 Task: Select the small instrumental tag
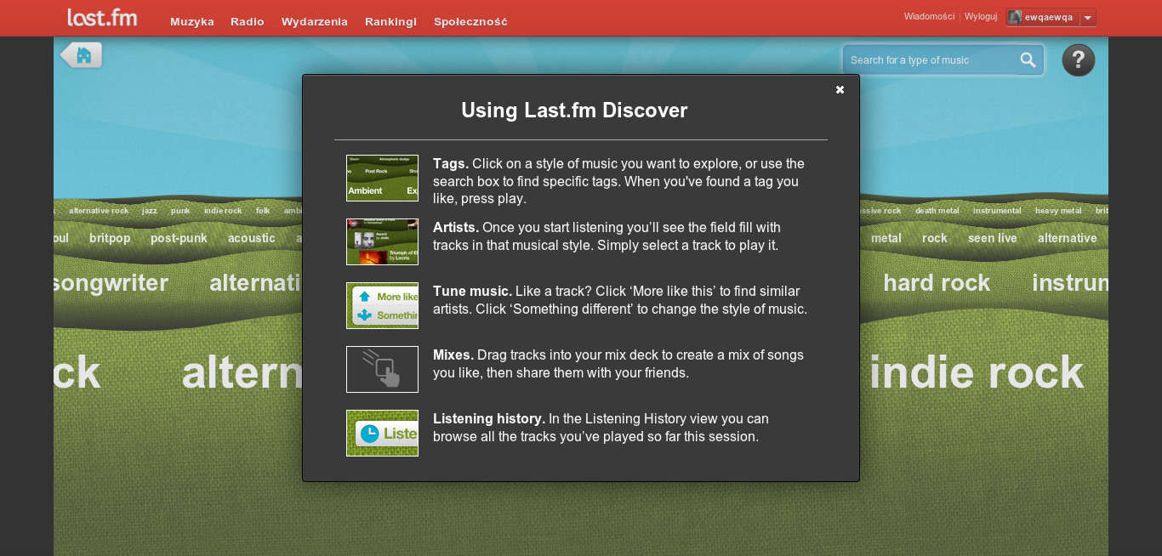coord(997,211)
